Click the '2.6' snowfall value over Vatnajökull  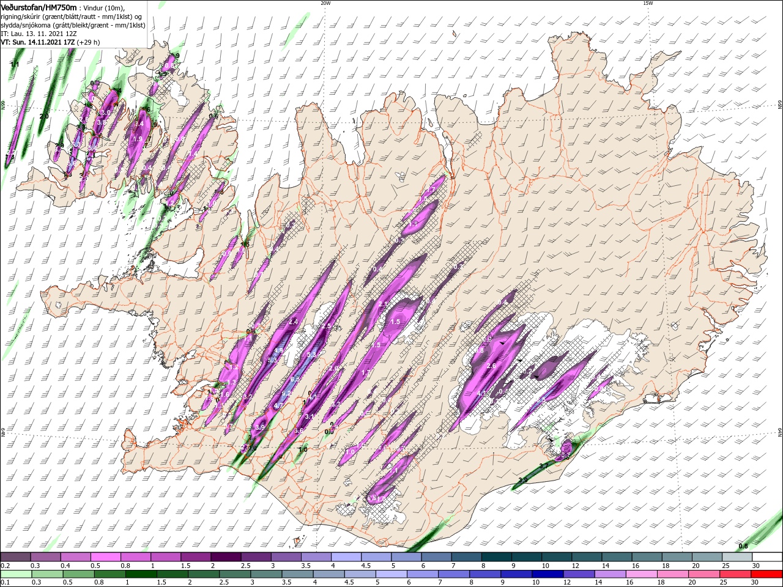click(491, 366)
